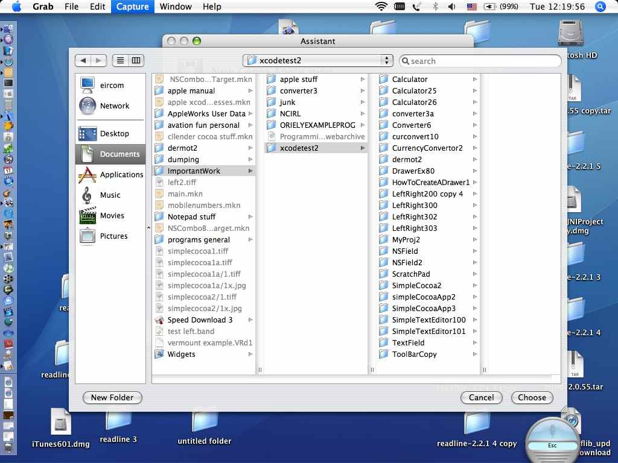Viewport: 618px width, 463px height.
Task: Click the Choose button
Action: tap(532, 397)
